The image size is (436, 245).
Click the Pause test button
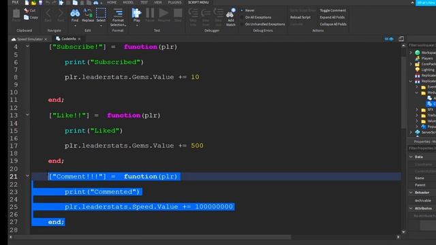(x=150, y=13)
